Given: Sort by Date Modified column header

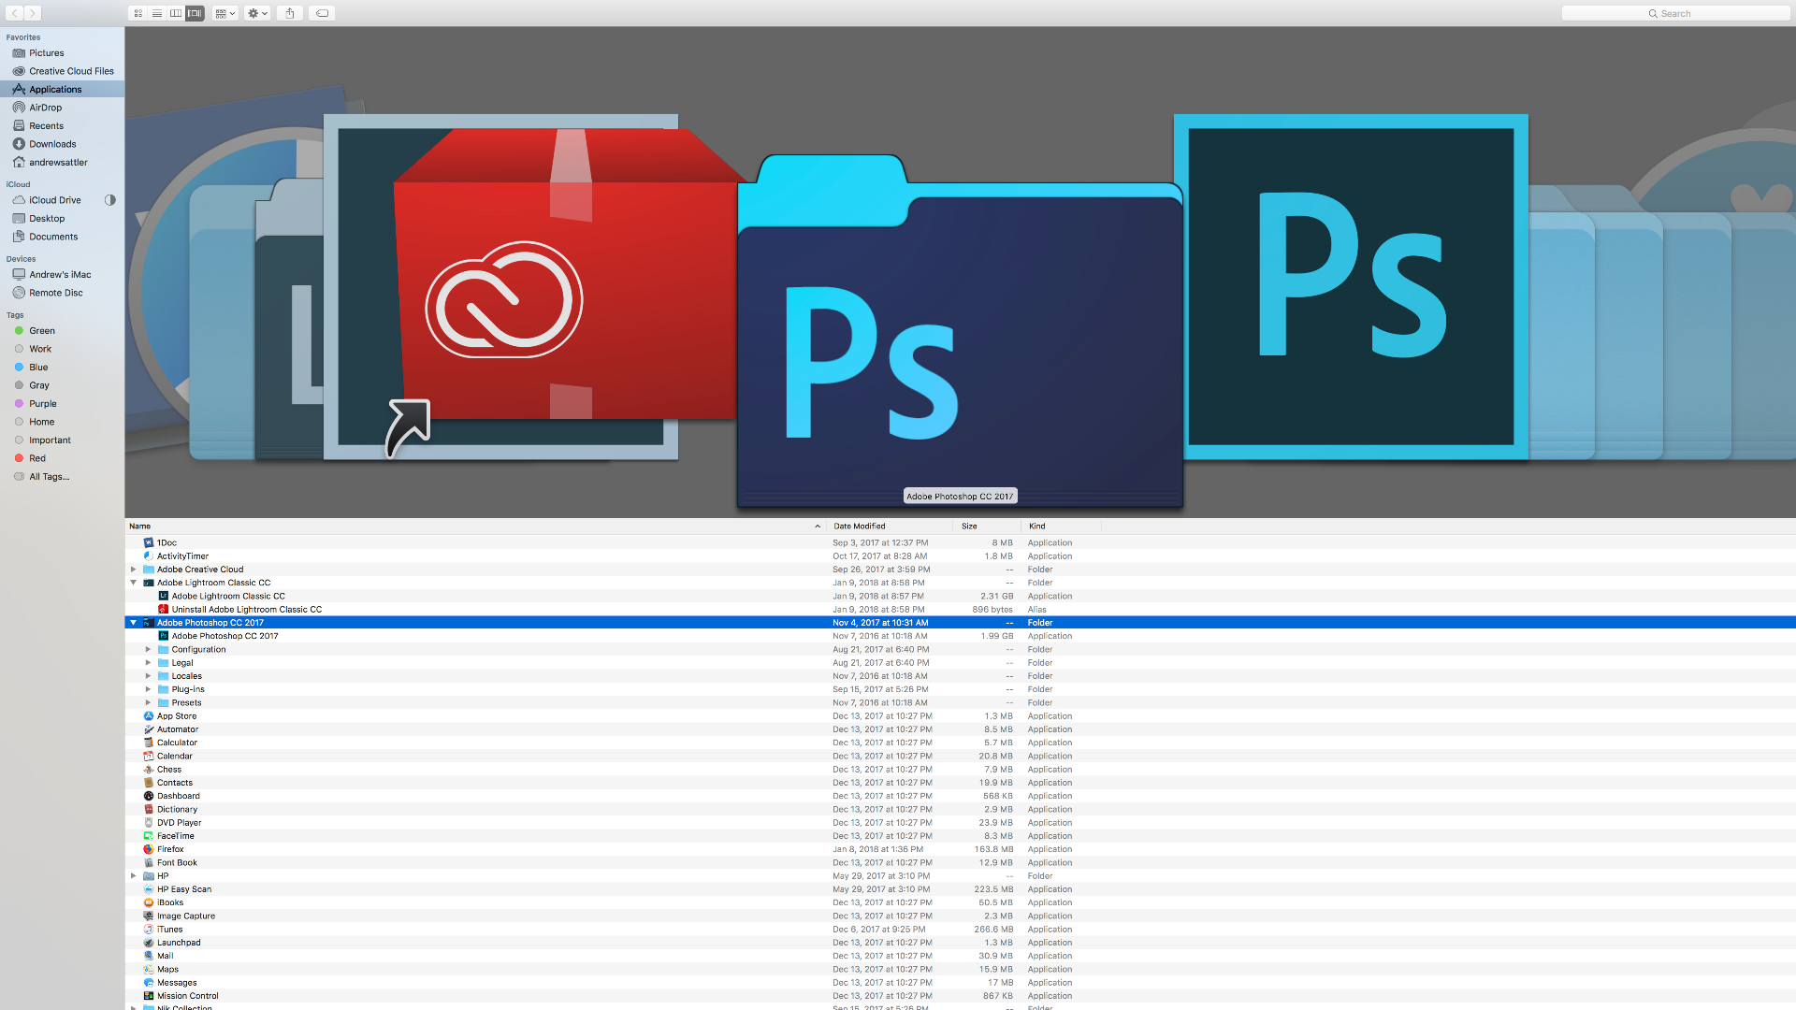Looking at the screenshot, I should click(x=891, y=527).
